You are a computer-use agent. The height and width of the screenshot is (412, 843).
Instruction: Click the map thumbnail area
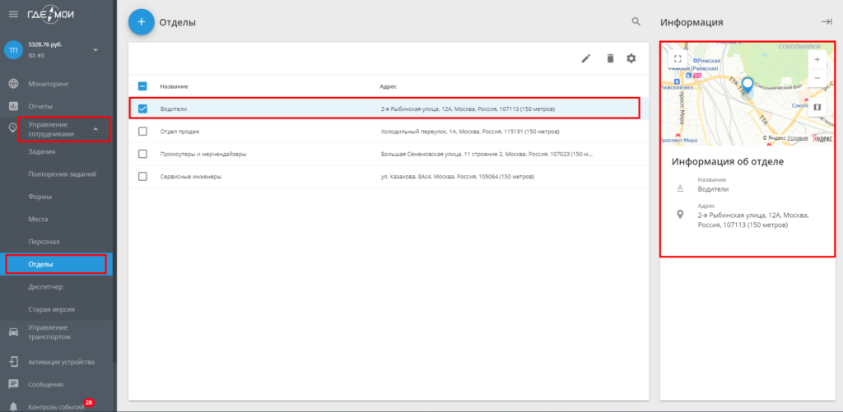(x=748, y=94)
